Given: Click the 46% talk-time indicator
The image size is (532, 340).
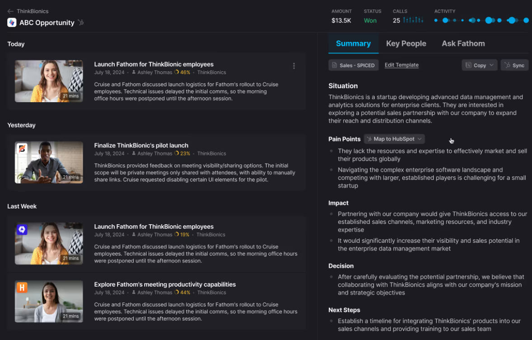Looking at the screenshot, I should click(x=183, y=72).
